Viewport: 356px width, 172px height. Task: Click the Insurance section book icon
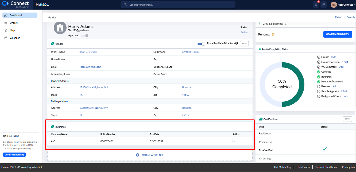(x=53, y=127)
